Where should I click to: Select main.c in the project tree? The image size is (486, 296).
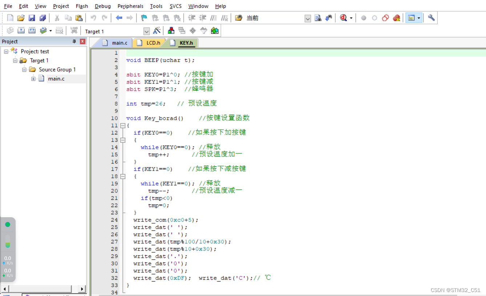[x=56, y=79]
